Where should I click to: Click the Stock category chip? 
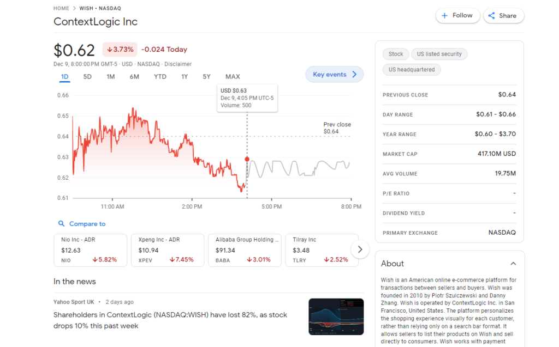click(396, 54)
